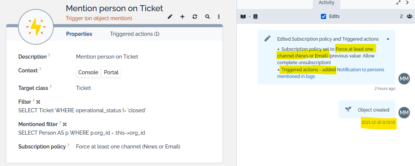Click the authors count people icon
Viewport: 415px width, 166px height.
[x=409, y=16]
